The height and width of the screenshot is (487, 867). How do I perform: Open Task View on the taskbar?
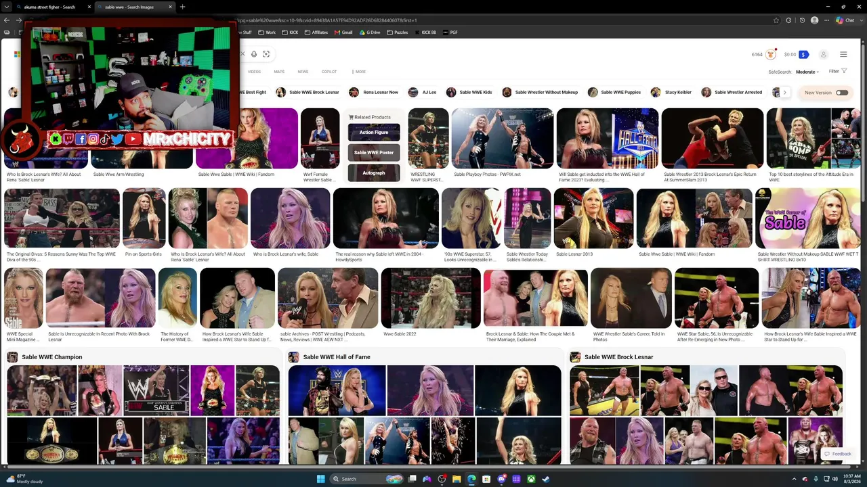tap(412, 479)
